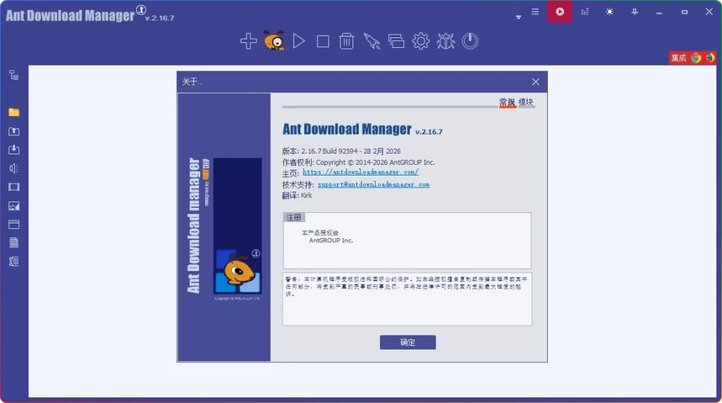Select the yellow folder sidebar category
Screen dimensions: 722x403
click(x=14, y=112)
